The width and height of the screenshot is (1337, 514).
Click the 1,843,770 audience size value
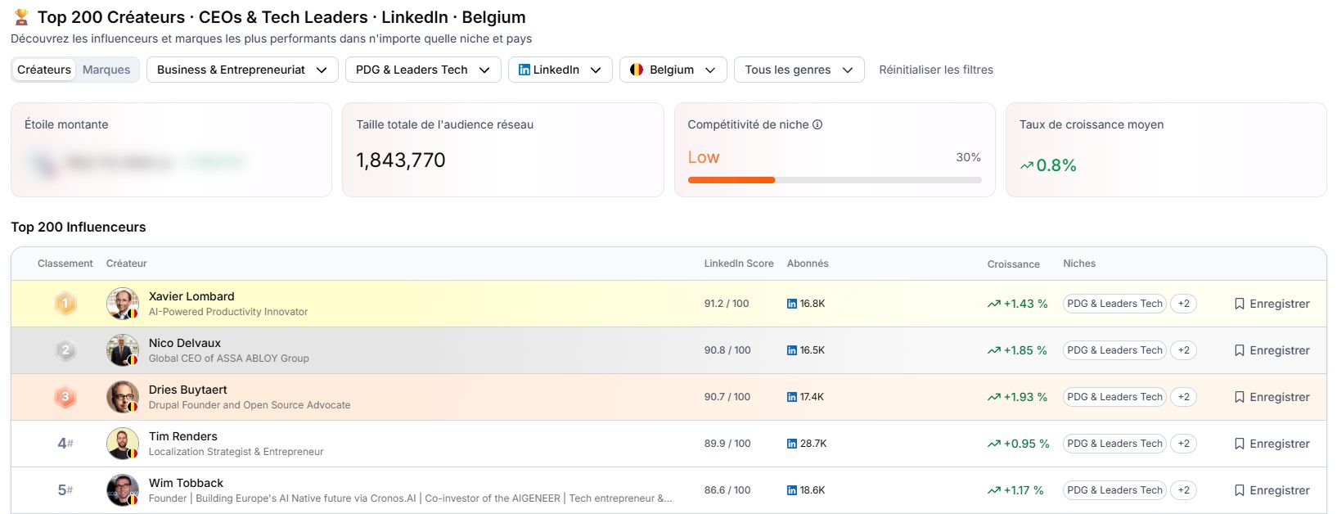coord(401,160)
